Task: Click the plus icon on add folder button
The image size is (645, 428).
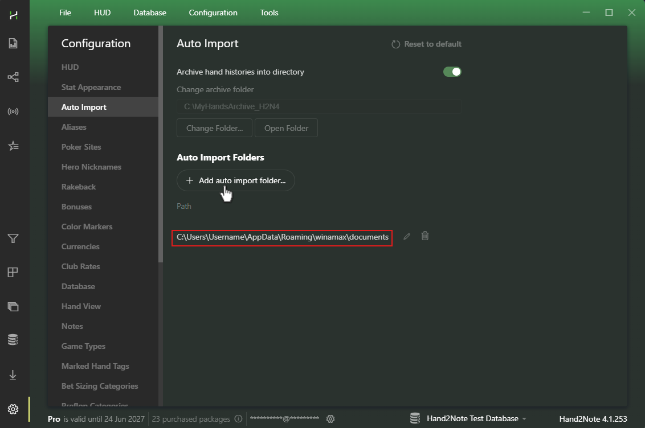Action: [x=190, y=180]
